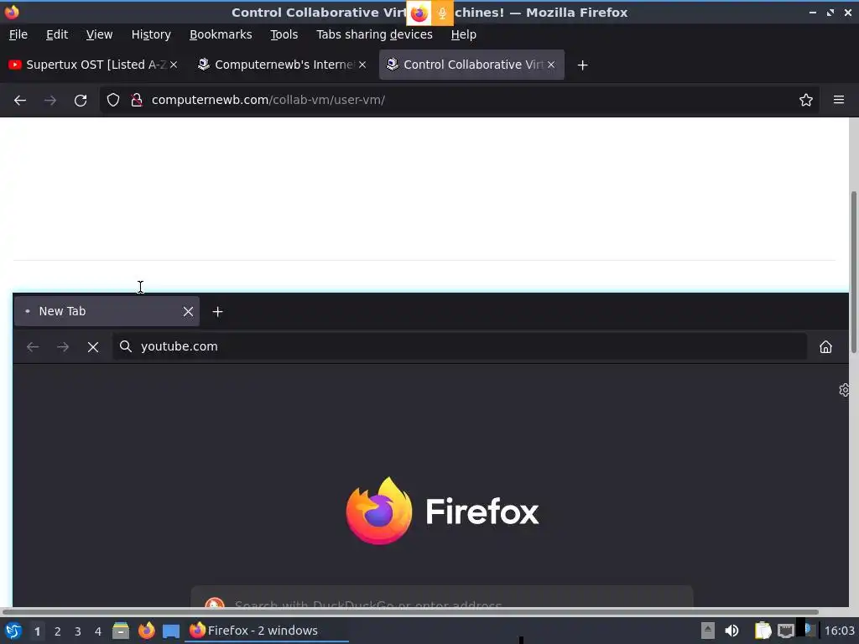859x644 pixels.
Task: Open the View menu
Action: [99, 34]
